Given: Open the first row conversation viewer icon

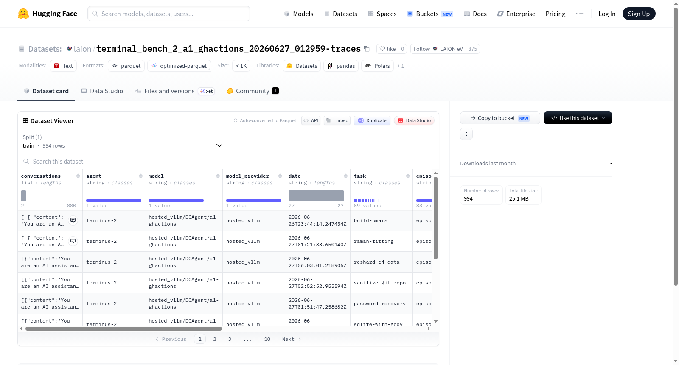Looking at the screenshot, I should point(73,220).
